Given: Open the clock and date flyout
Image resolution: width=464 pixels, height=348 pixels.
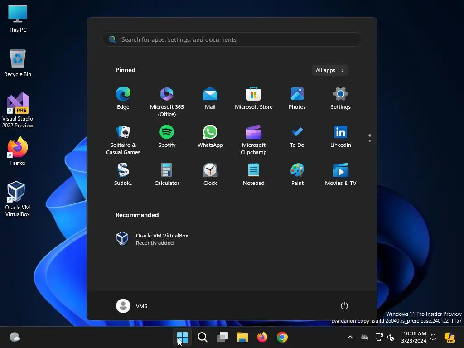Looking at the screenshot, I should [x=414, y=337].
